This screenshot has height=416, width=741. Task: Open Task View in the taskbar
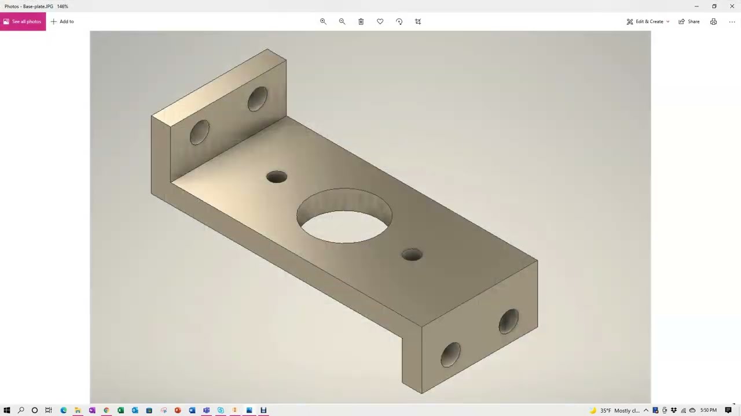[x=49, y=410]
